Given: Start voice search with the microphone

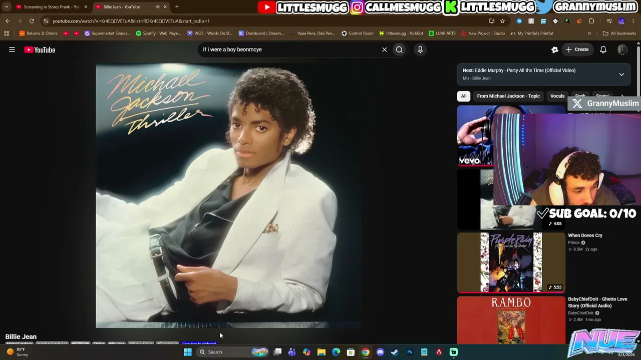Looking at the screenshot, I should pyautogui.click(x=420, y=49).
